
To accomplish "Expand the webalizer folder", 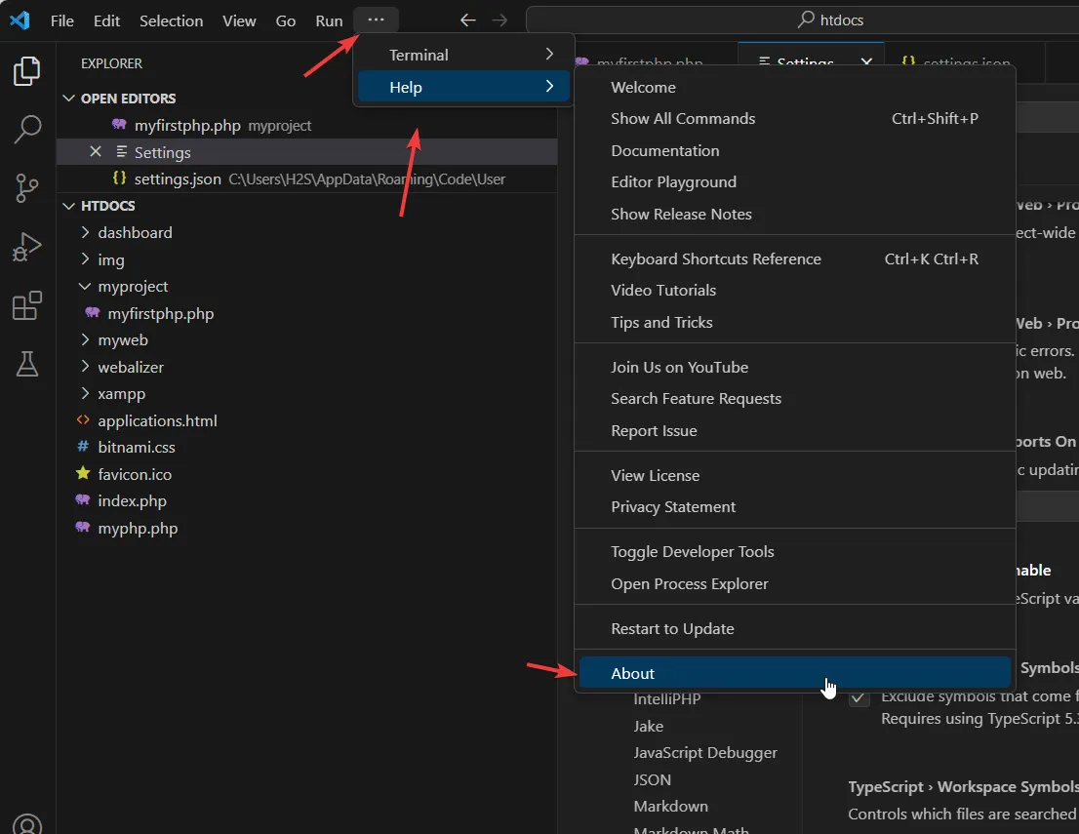I will pos(85,366).
